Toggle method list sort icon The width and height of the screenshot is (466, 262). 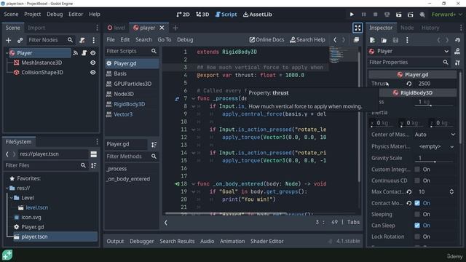(154, 144)
